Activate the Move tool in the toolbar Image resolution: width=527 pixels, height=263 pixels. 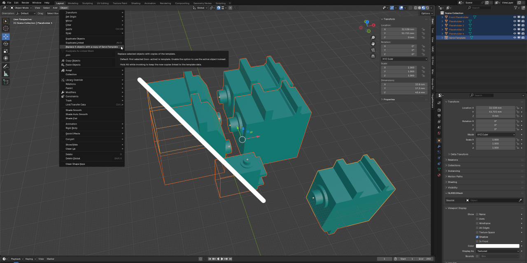pyautogui.click(x=6, y=37)
